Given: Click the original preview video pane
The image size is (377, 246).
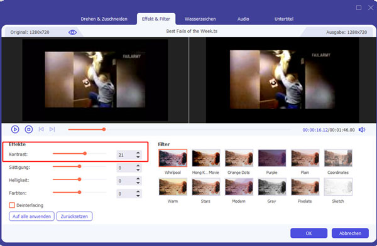Looking at the screenshot, I should (95, 80).
